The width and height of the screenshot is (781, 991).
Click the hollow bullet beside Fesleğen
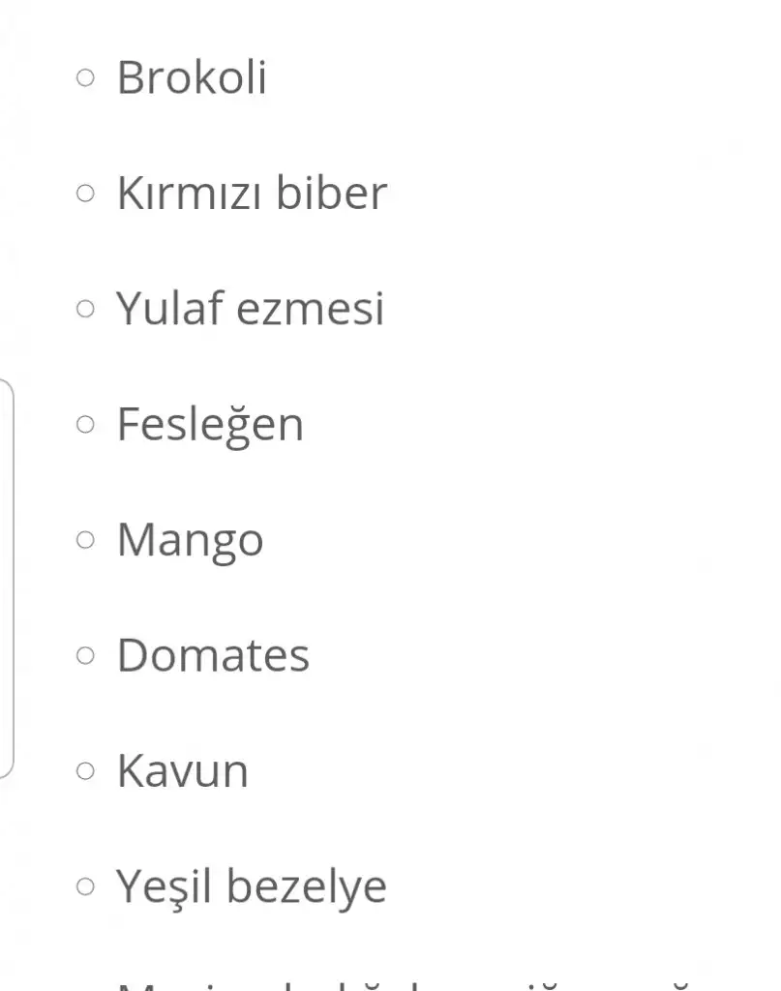click(85, 424)
